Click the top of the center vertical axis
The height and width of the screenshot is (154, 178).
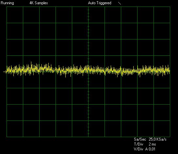coord(88,7)
